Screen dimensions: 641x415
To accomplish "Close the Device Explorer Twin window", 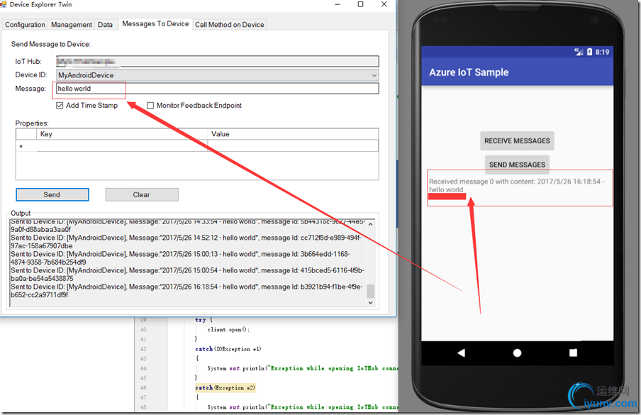I will pyautogui.click(x=384, y=4).
